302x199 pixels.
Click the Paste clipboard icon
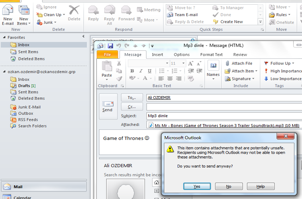click(x=107, y=66)
